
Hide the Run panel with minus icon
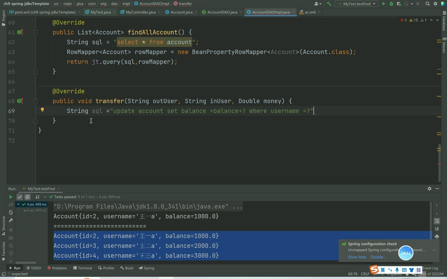coord(437,189)
